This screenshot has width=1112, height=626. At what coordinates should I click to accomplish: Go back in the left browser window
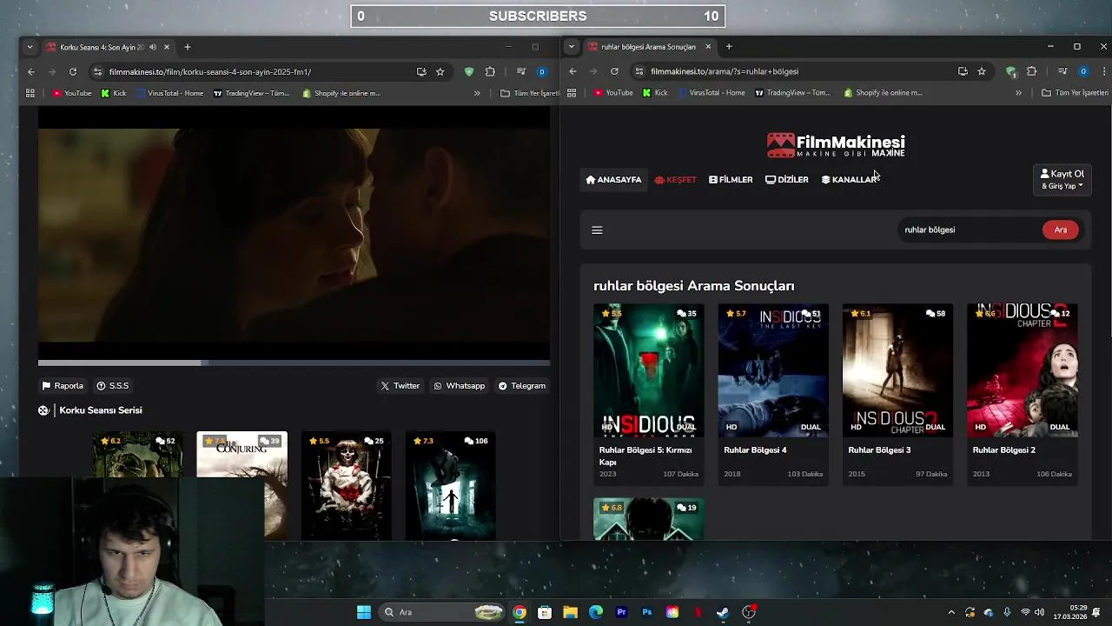(31, 71)
